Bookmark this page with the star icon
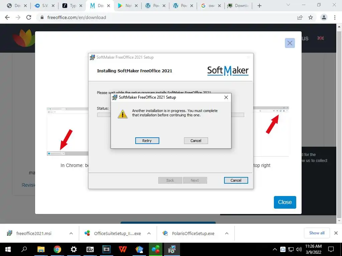This screenshot has height=256, width=342. pos(311,17)
